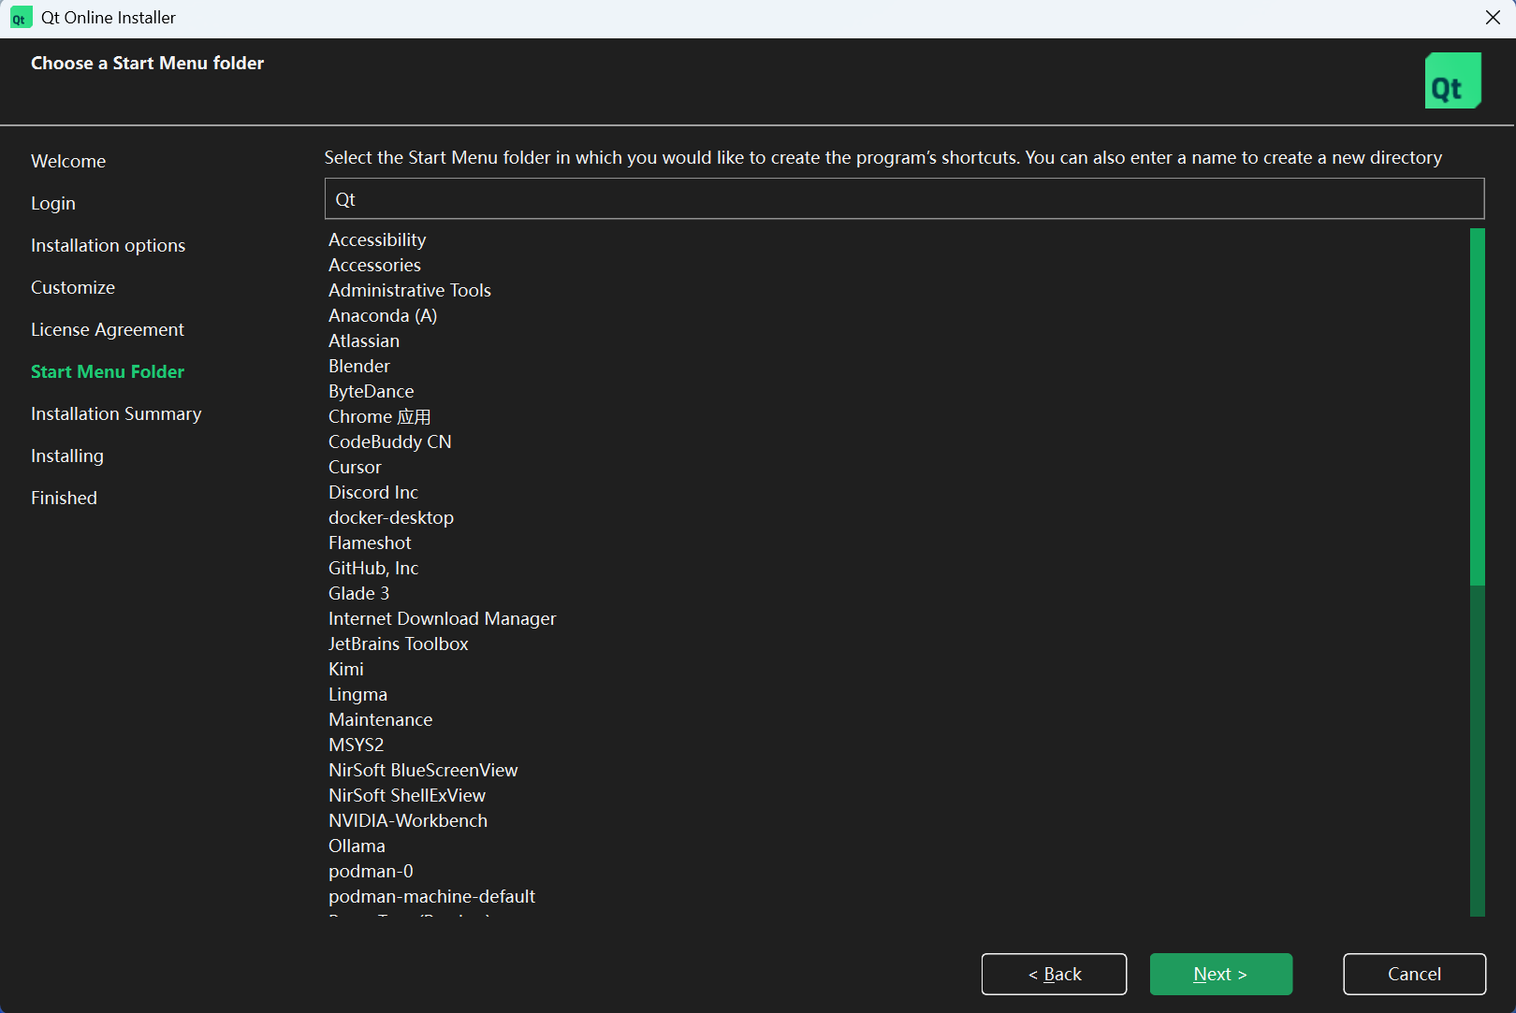Go back with the < Back button
The width and height of the screenshot is (1516, 1013).
tap(1054, 974)
